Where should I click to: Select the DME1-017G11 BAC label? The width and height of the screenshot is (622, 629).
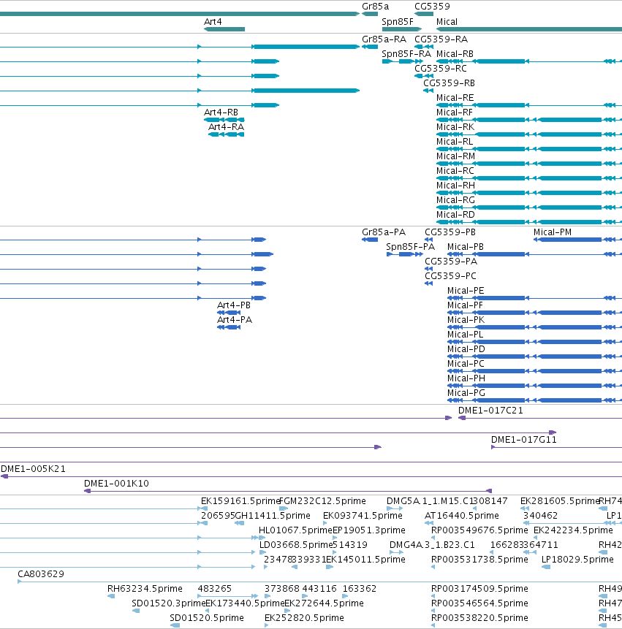[524, 440]
